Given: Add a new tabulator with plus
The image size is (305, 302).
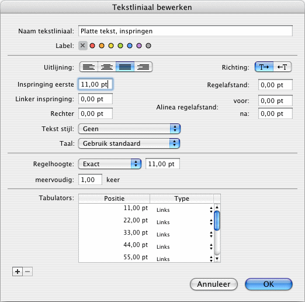Looking at the screenshot, I should pyautogui.click(x=18, y=272).
